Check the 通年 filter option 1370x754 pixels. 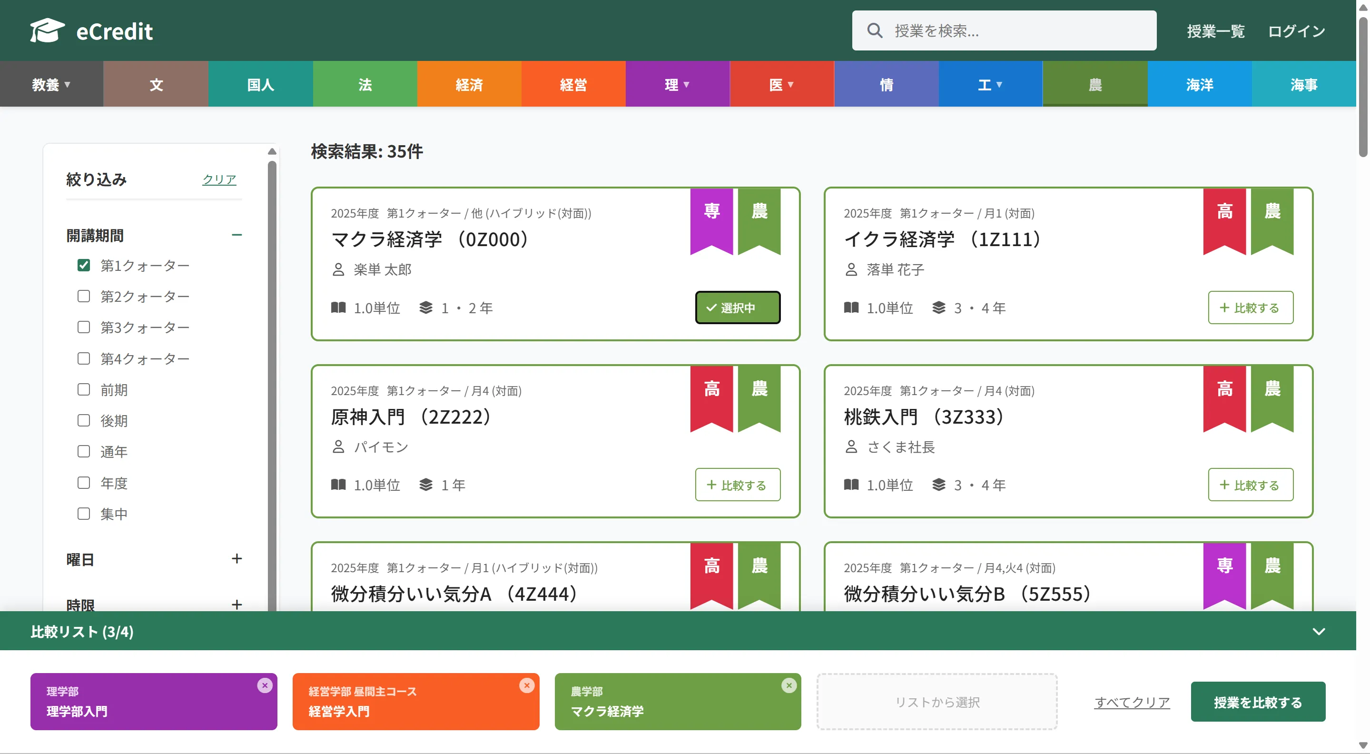tap(83, 451)
